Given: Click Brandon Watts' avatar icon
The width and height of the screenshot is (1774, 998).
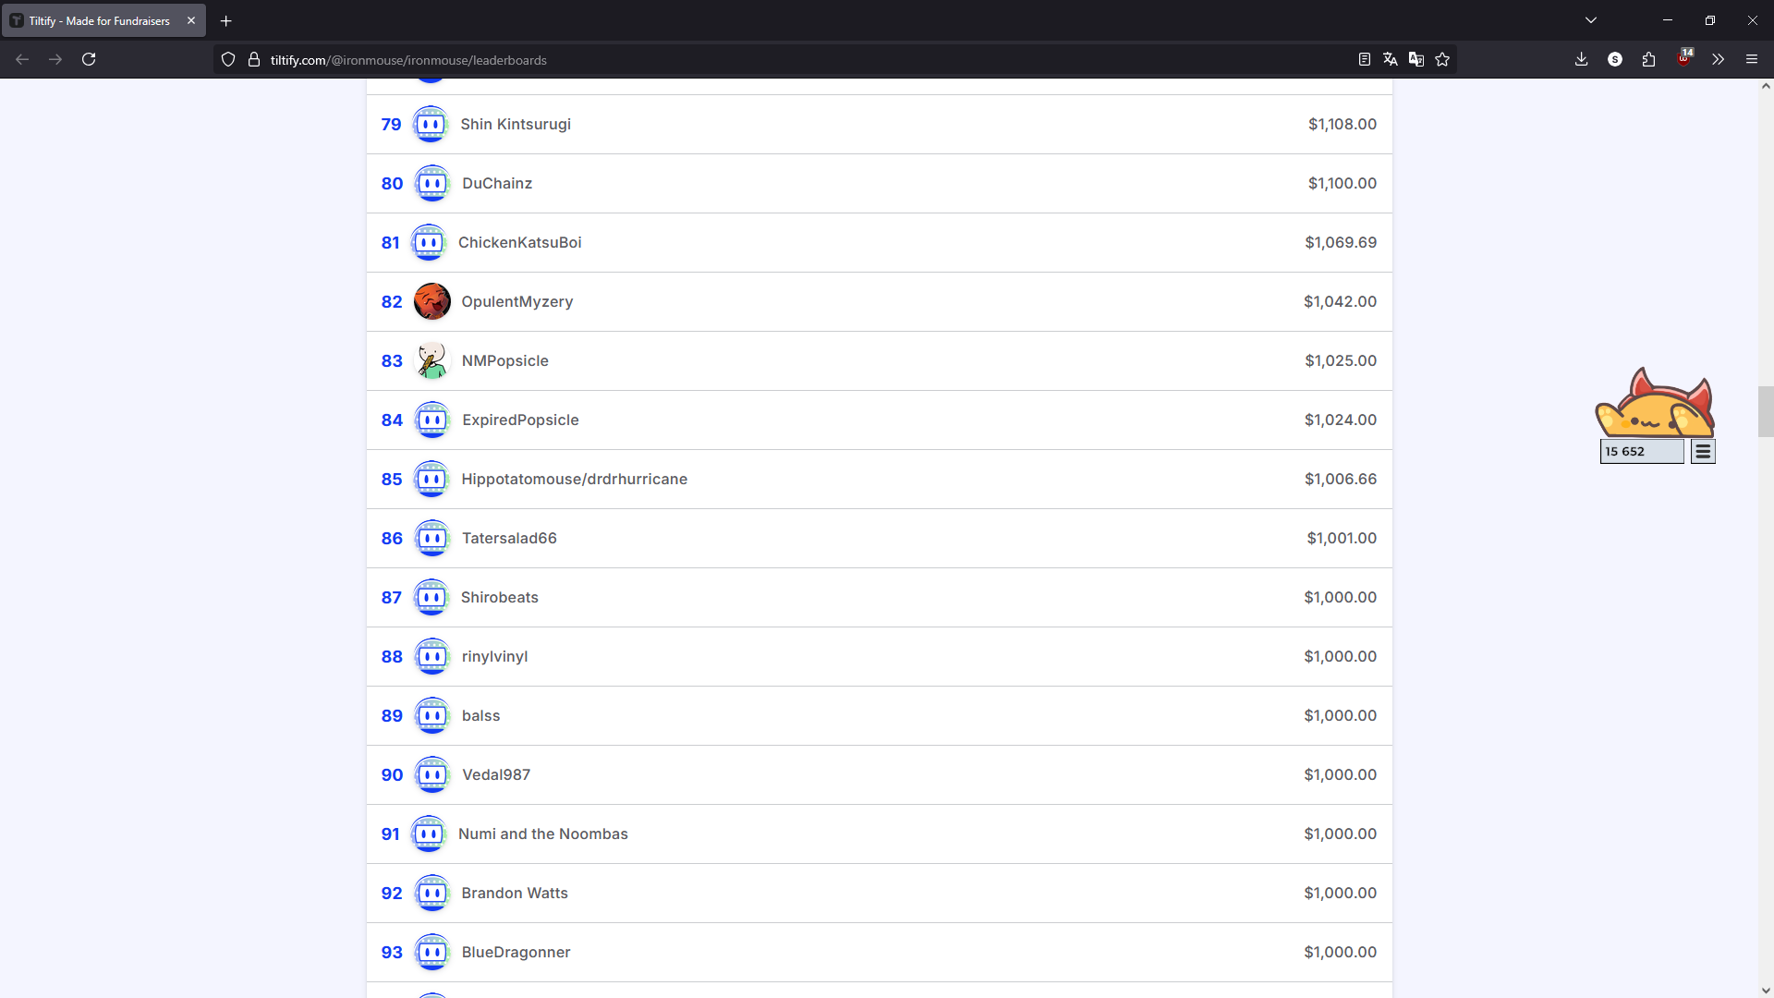Looking at the screenshot, I should (432, 893).
